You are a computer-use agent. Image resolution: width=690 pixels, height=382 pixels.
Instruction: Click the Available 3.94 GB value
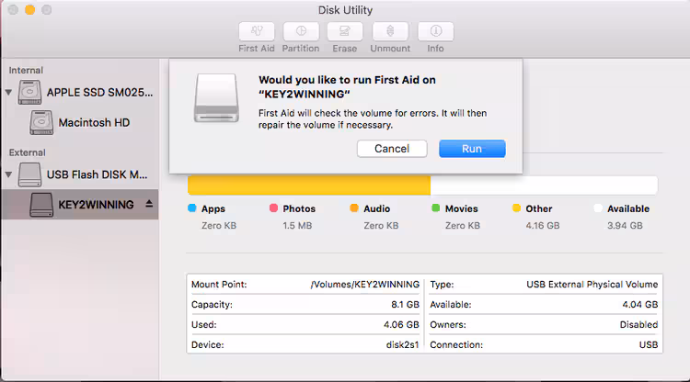[625, 226]
